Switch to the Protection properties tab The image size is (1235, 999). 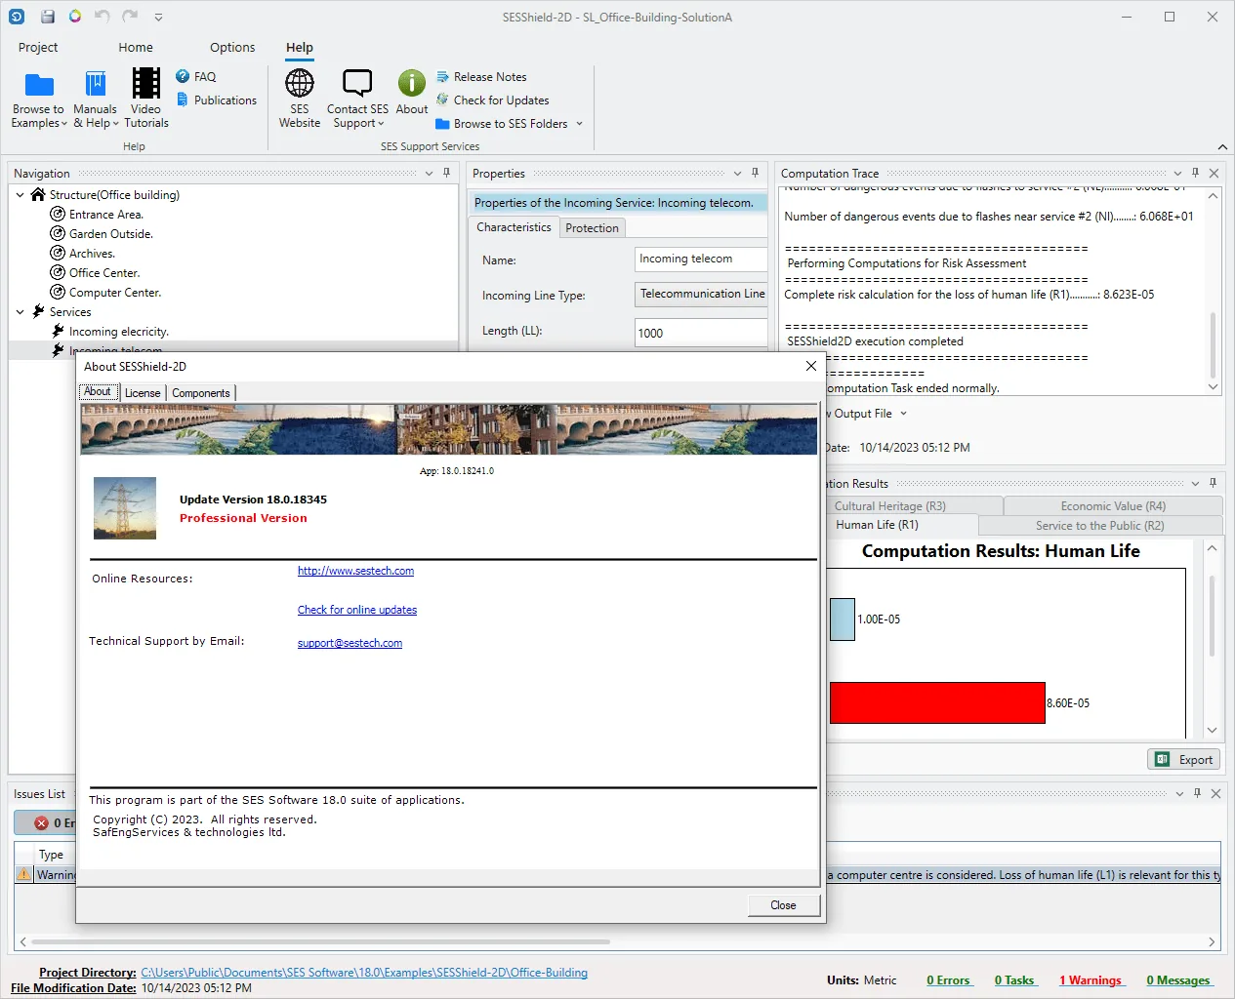tap(592, 227)
